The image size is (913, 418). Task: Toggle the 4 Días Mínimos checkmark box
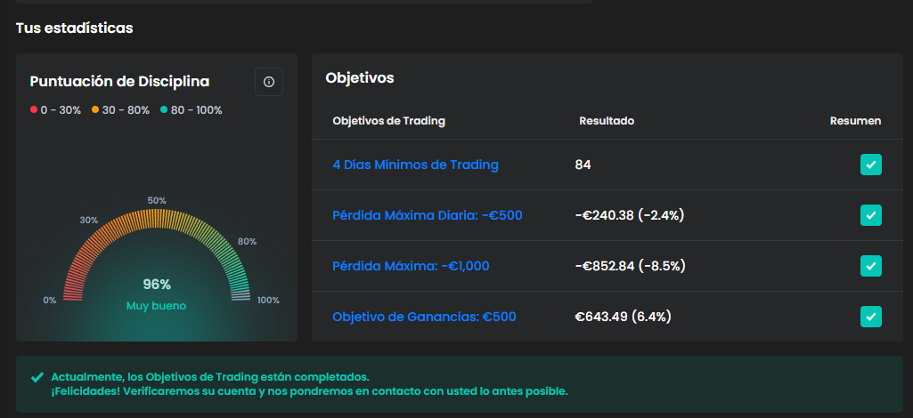(870, 165)
